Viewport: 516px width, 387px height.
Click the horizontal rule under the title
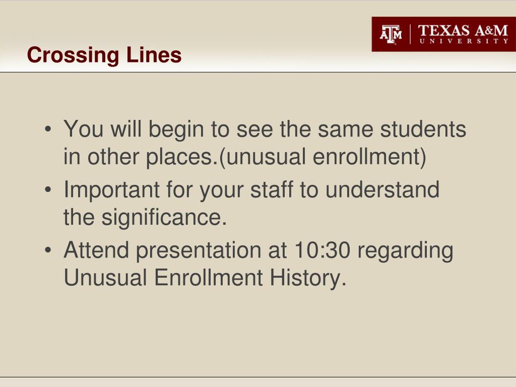(x=258, y=72)
